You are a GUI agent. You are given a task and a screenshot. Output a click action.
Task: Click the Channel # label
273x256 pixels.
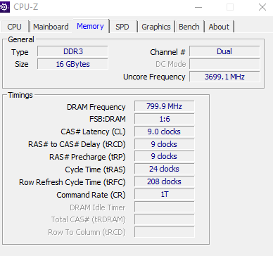click(x=168, y=52)
